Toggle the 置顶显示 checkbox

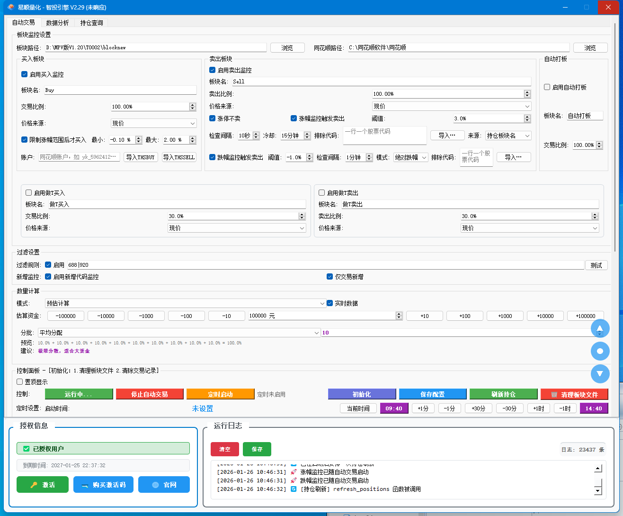click(x=20, y=382)
